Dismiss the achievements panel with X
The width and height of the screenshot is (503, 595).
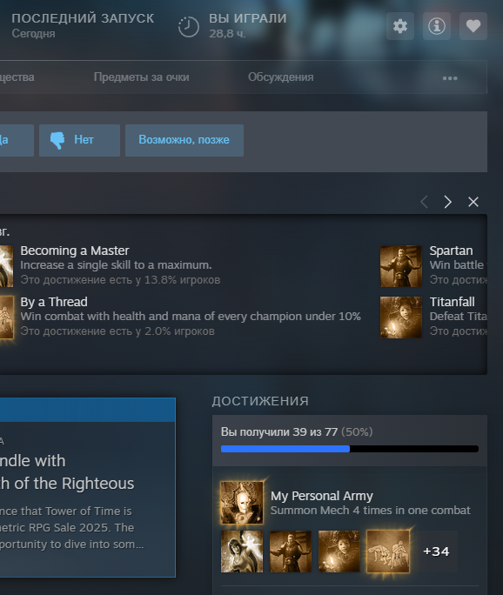coord(473,202)
